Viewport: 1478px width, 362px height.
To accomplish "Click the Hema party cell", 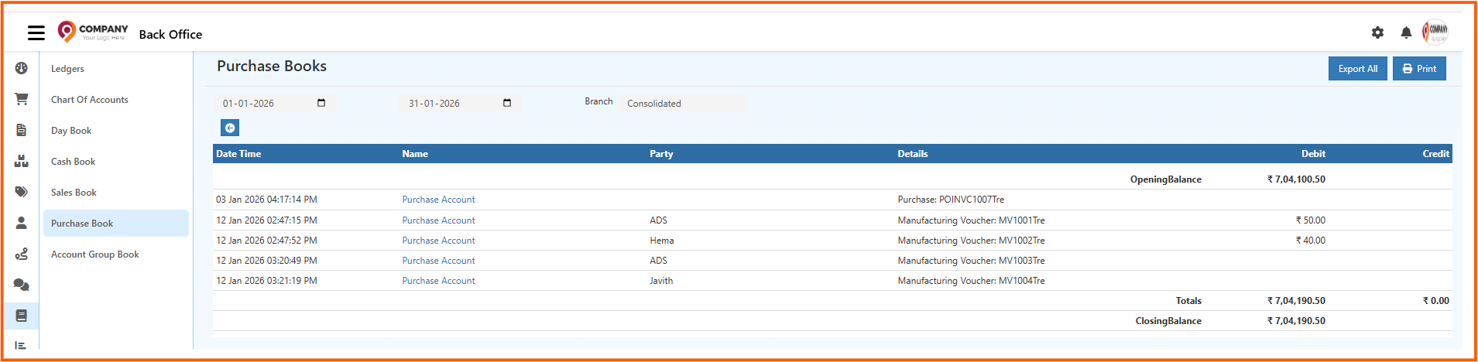I will 662,241.
